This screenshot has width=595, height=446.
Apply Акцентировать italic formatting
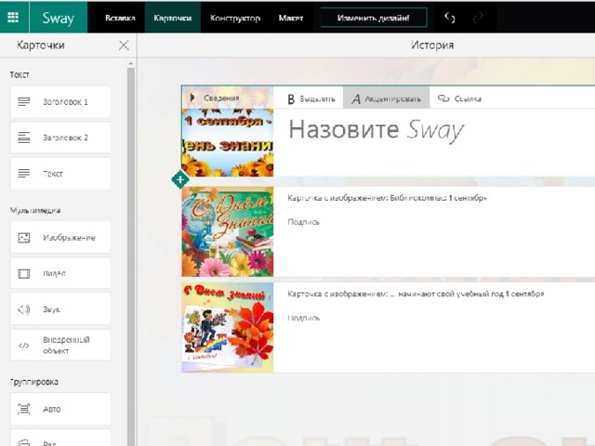coord(387,98)
